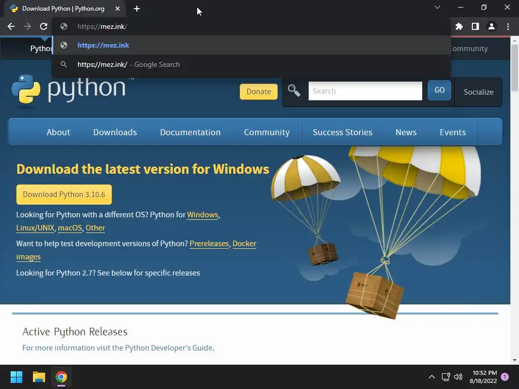The width and height of the screenshot is (519, 389).
Task: Click the page scrollbar thumb
Action: point(514,68)
